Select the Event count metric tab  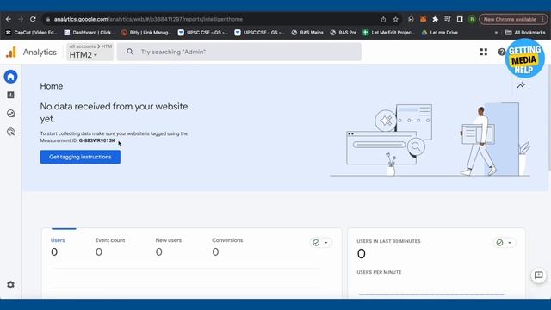(x=110, y=246)
